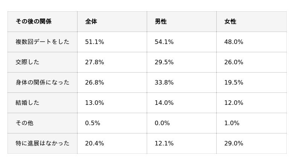The width and height of the screenshot is (301, 165).
Task: Select the 13.0% cell for 結婚した
Action: pos(112,103)
